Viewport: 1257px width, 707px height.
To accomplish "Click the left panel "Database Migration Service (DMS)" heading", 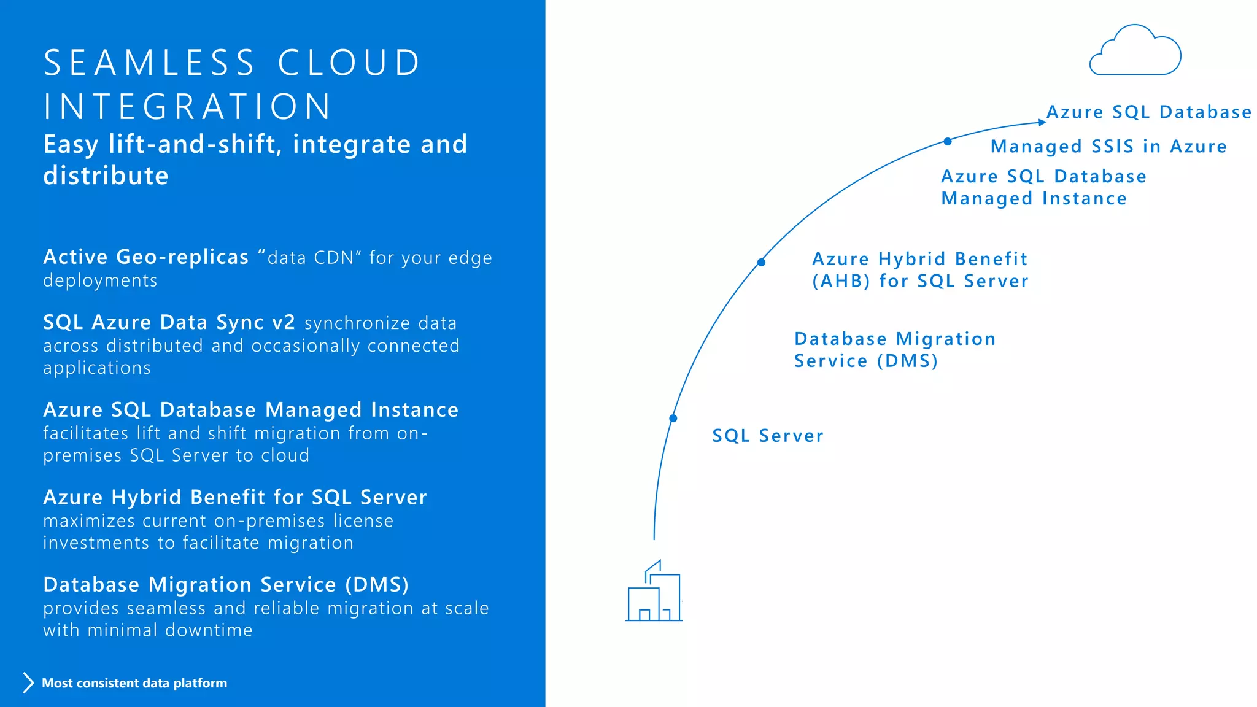I will click(226, 584).
